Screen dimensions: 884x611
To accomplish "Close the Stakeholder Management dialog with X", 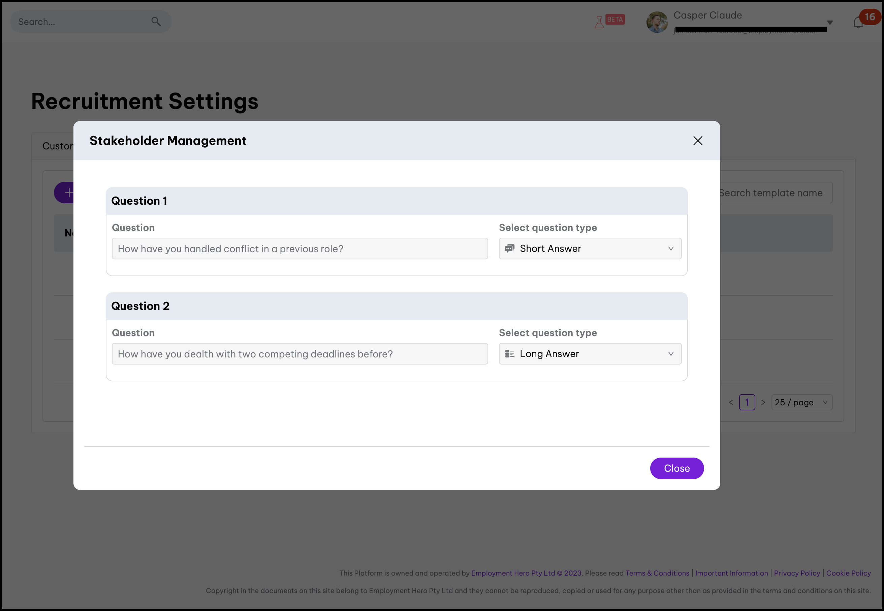I will pos(697,141).
